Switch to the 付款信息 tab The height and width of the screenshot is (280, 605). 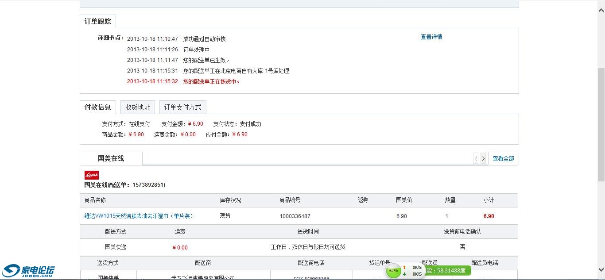[x=98, y=107]
